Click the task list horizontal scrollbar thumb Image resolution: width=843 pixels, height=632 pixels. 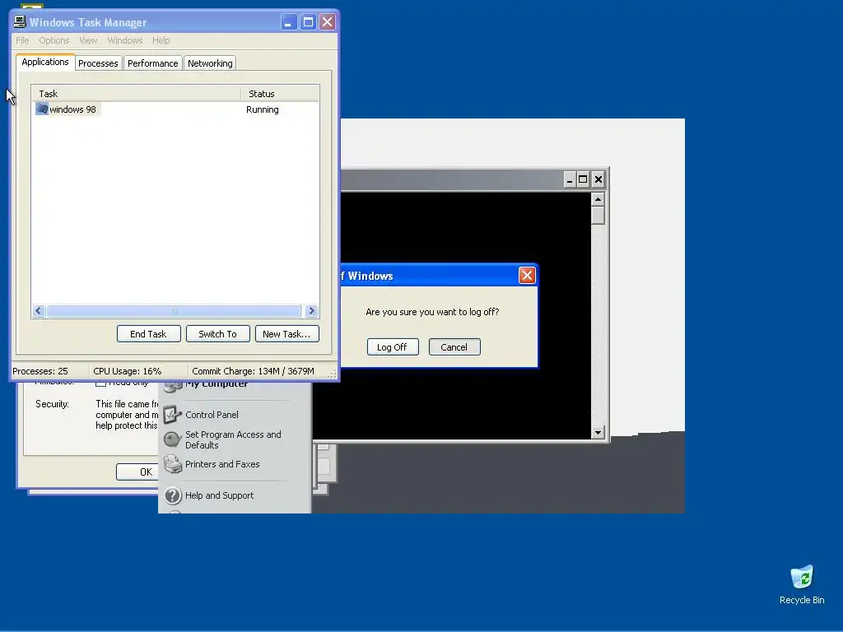click(174, 310)
